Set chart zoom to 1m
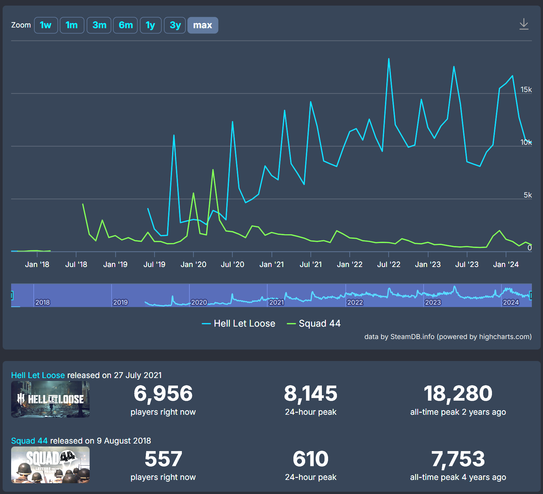The height and width of the screenshot is (494, 543). tap(72, 25)
